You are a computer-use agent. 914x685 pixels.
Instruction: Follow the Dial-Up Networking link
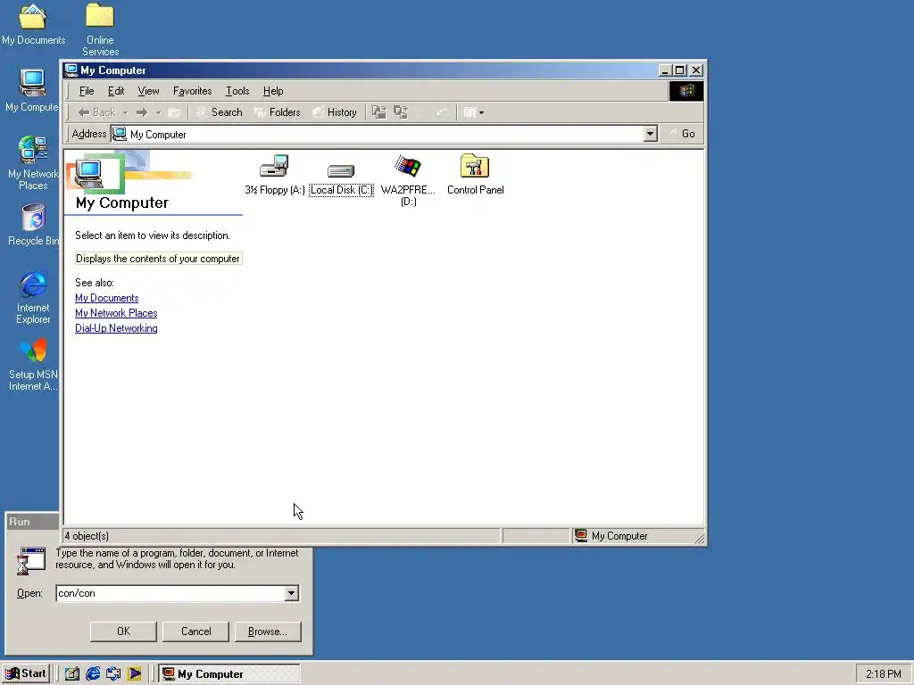(x=116, y=328)
